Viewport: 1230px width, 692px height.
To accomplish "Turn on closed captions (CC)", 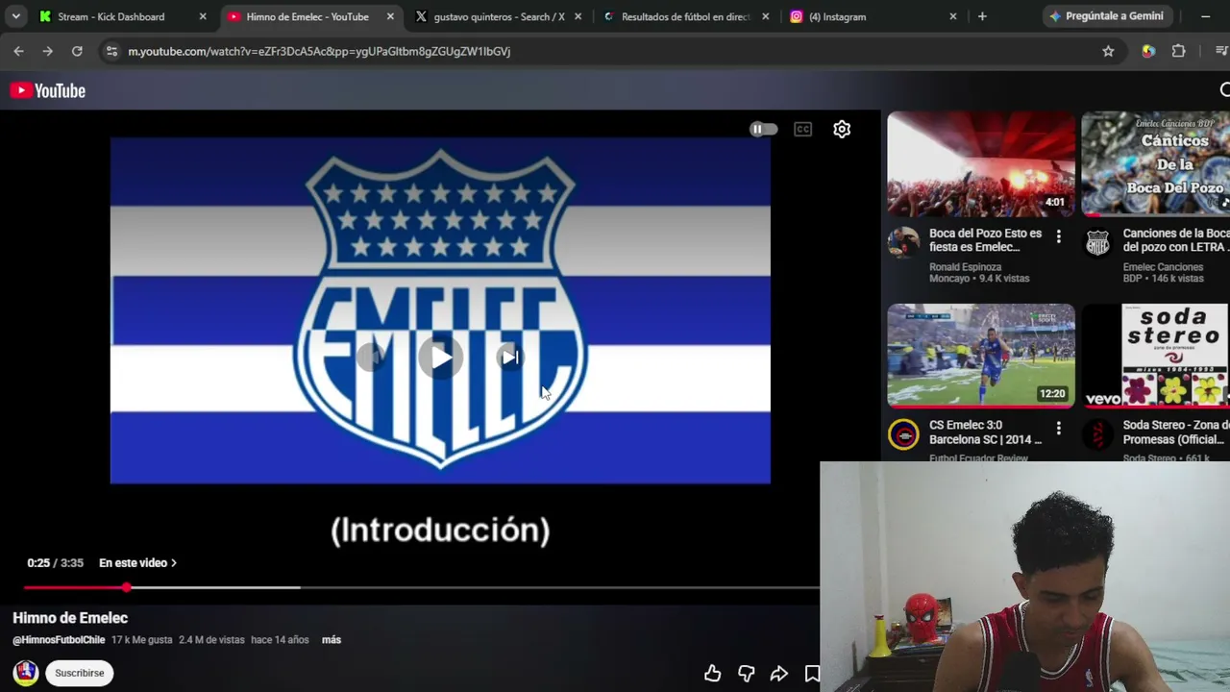I will click(803, 129).
